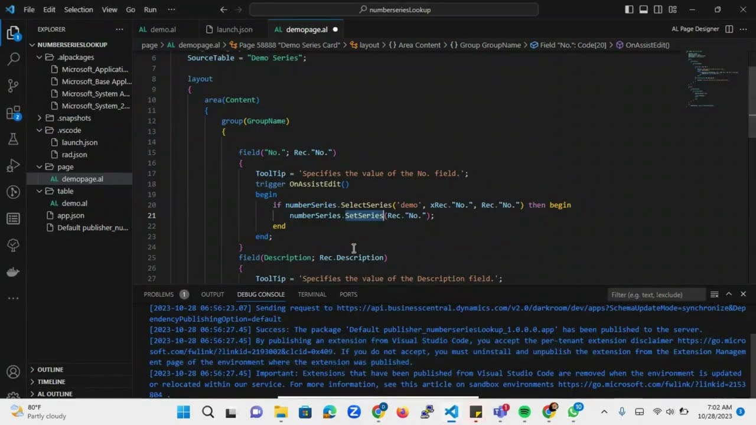Open the Explorer view in activity bar

(x=13, y=33)
